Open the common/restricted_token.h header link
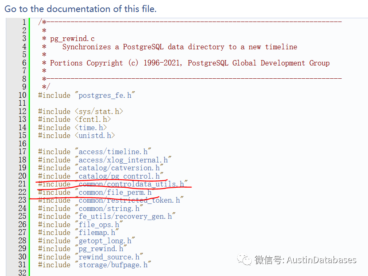 [129, 200]
